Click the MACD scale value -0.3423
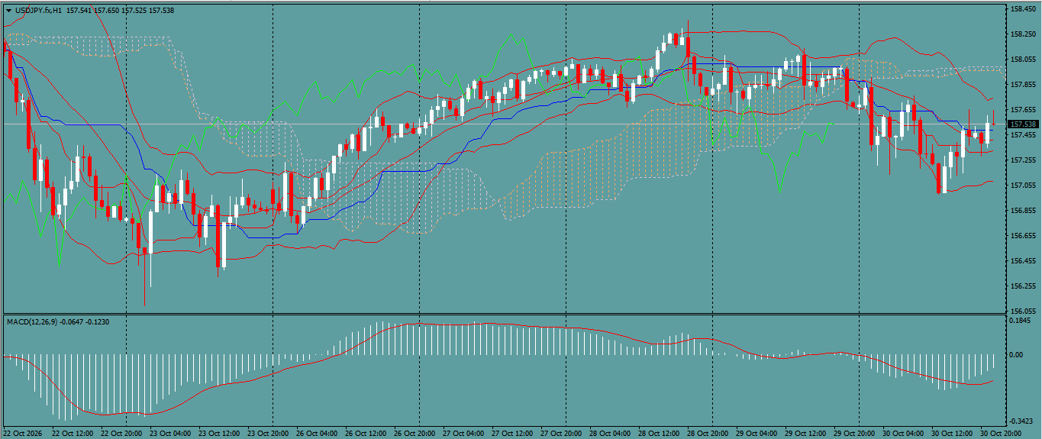 [1022, 421]
